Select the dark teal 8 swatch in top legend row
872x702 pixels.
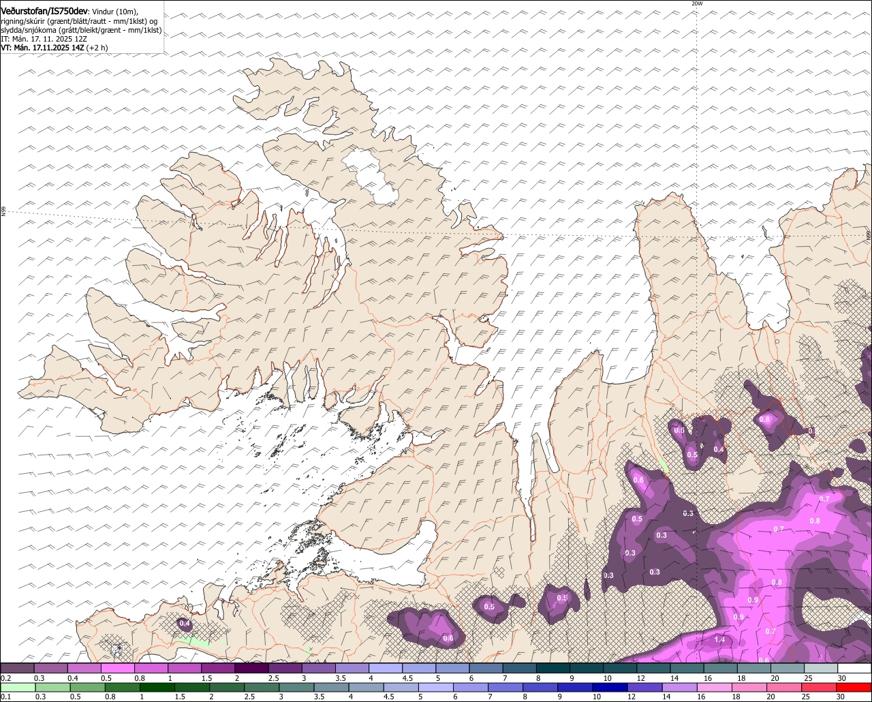coord(553,668)
